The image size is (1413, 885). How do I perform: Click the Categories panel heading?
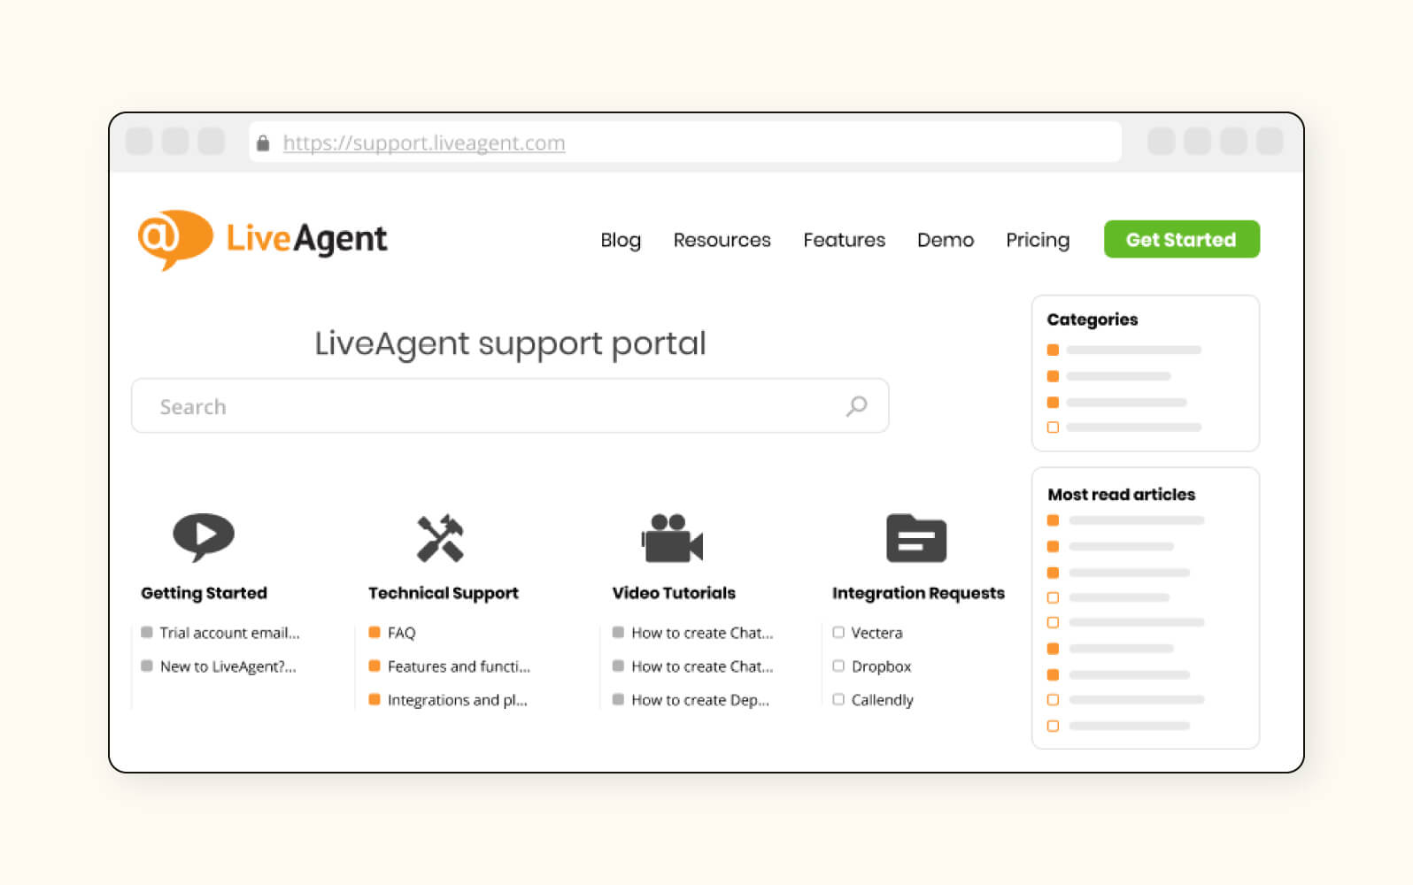[x=1093, y=319]
